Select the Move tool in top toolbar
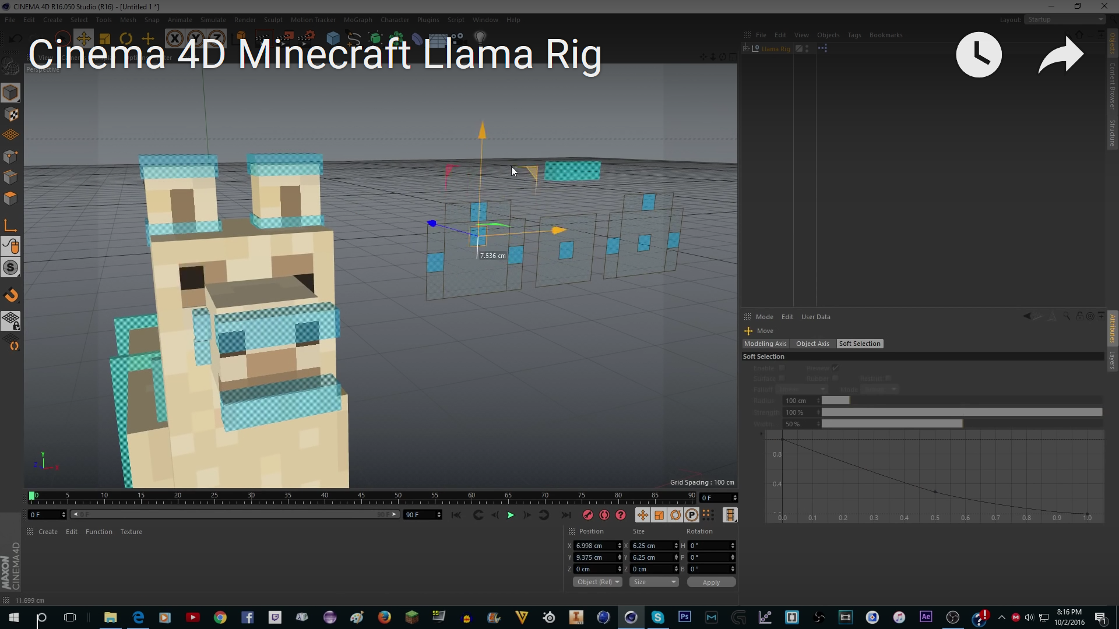This screenshot has height=629, width=1119. pyautogui.click(x=83, y=39)
